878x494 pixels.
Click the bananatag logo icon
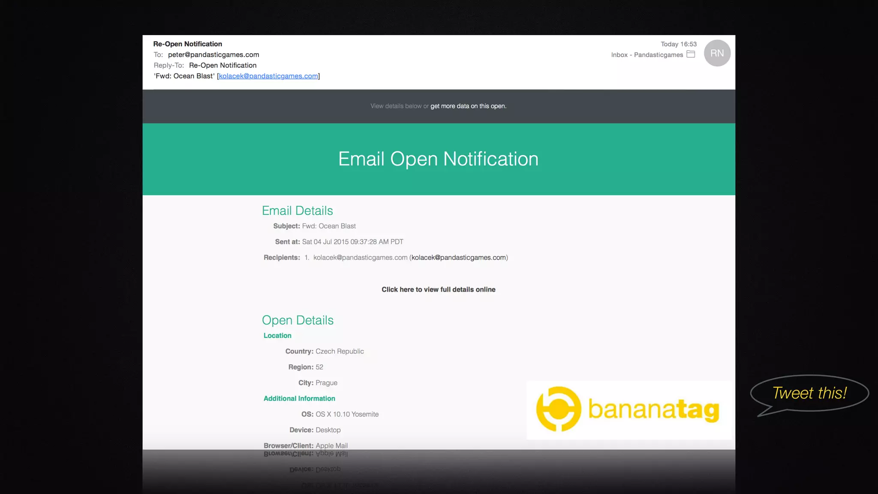coord(558,409)
